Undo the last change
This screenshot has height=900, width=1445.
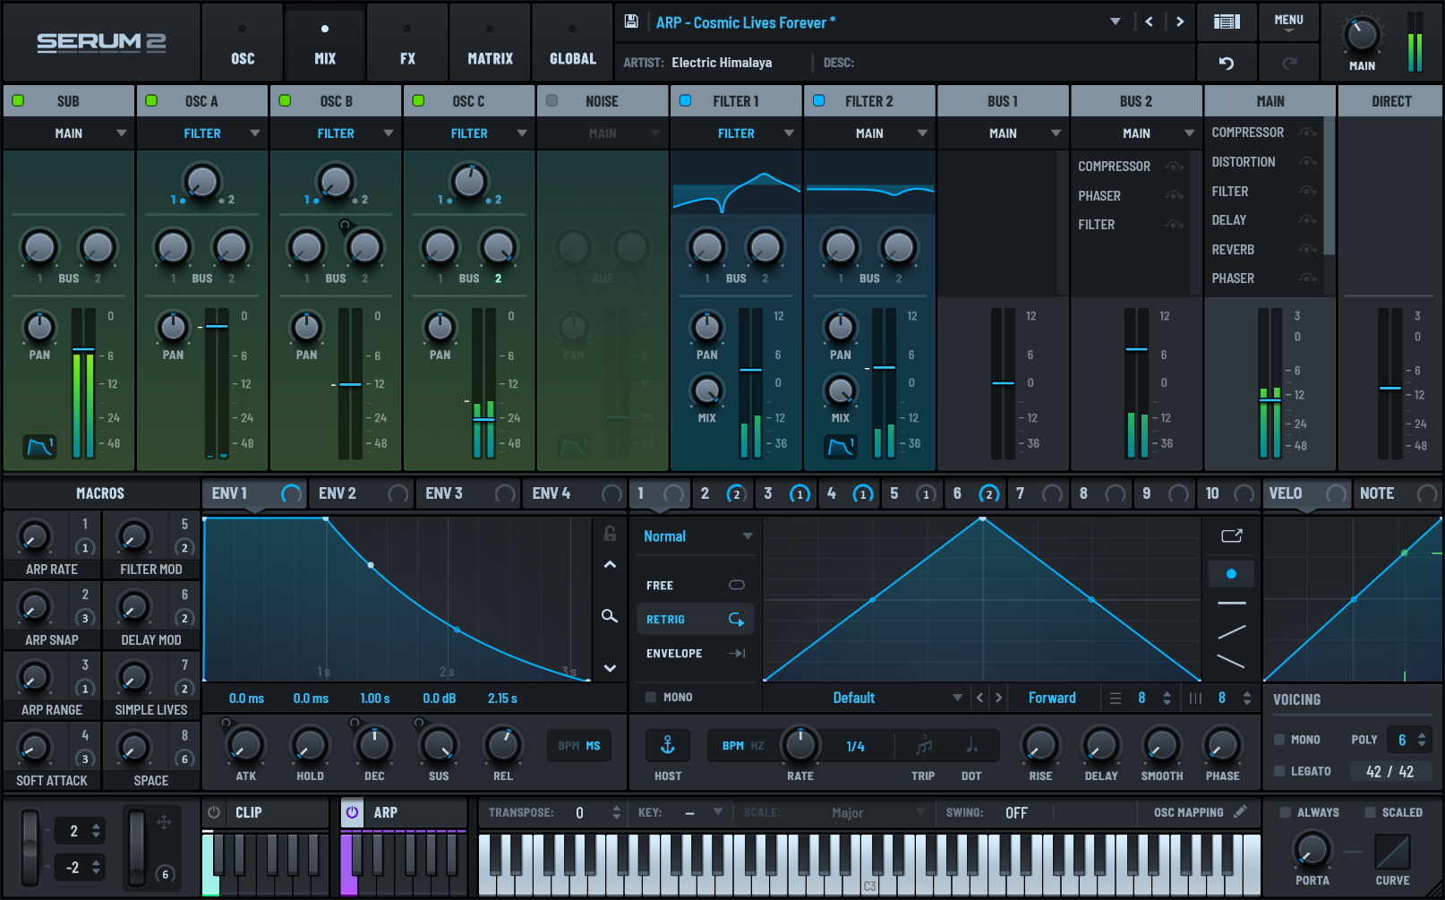click(1227, 63)
